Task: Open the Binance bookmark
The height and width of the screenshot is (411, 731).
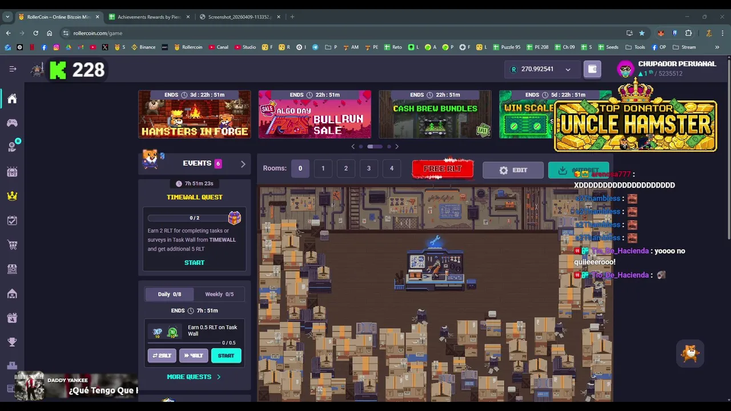Action: click(143, 47)
